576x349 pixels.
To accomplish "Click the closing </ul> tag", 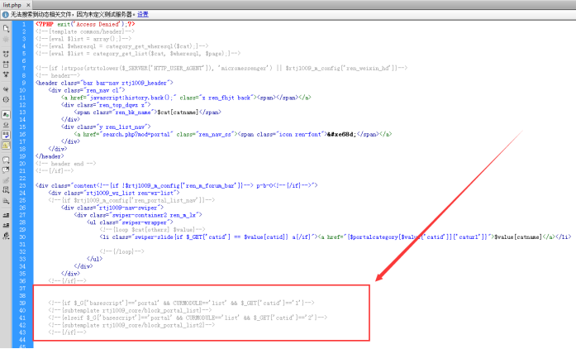I will tap(95, 259).
